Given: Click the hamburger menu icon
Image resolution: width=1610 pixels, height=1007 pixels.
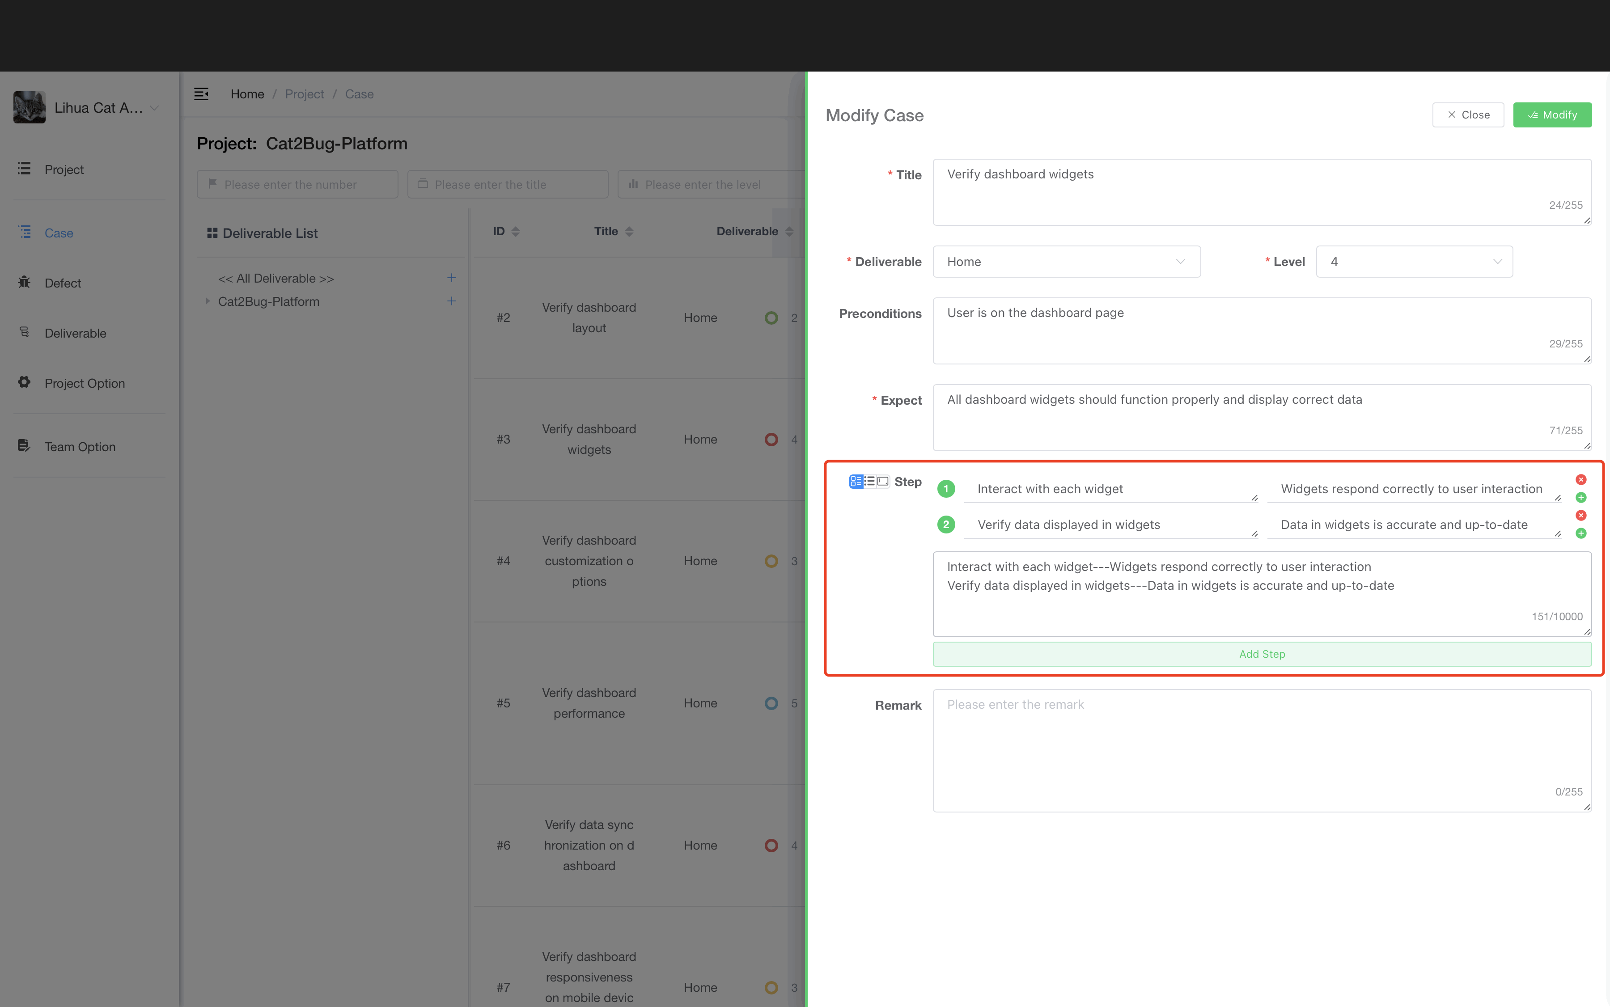Looking at the screenshot, I should 201,93.
